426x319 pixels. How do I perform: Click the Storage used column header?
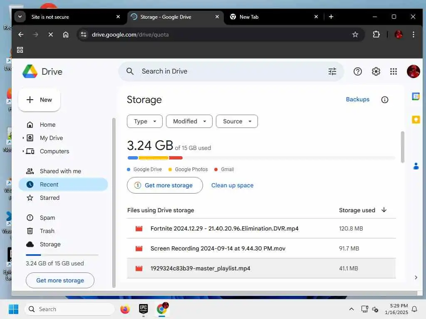[357, 210]
